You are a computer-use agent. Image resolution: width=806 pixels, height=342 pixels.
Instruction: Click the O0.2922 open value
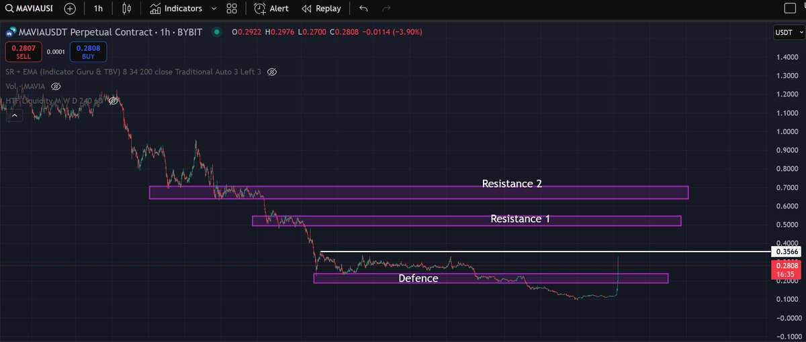pos(247,32)
